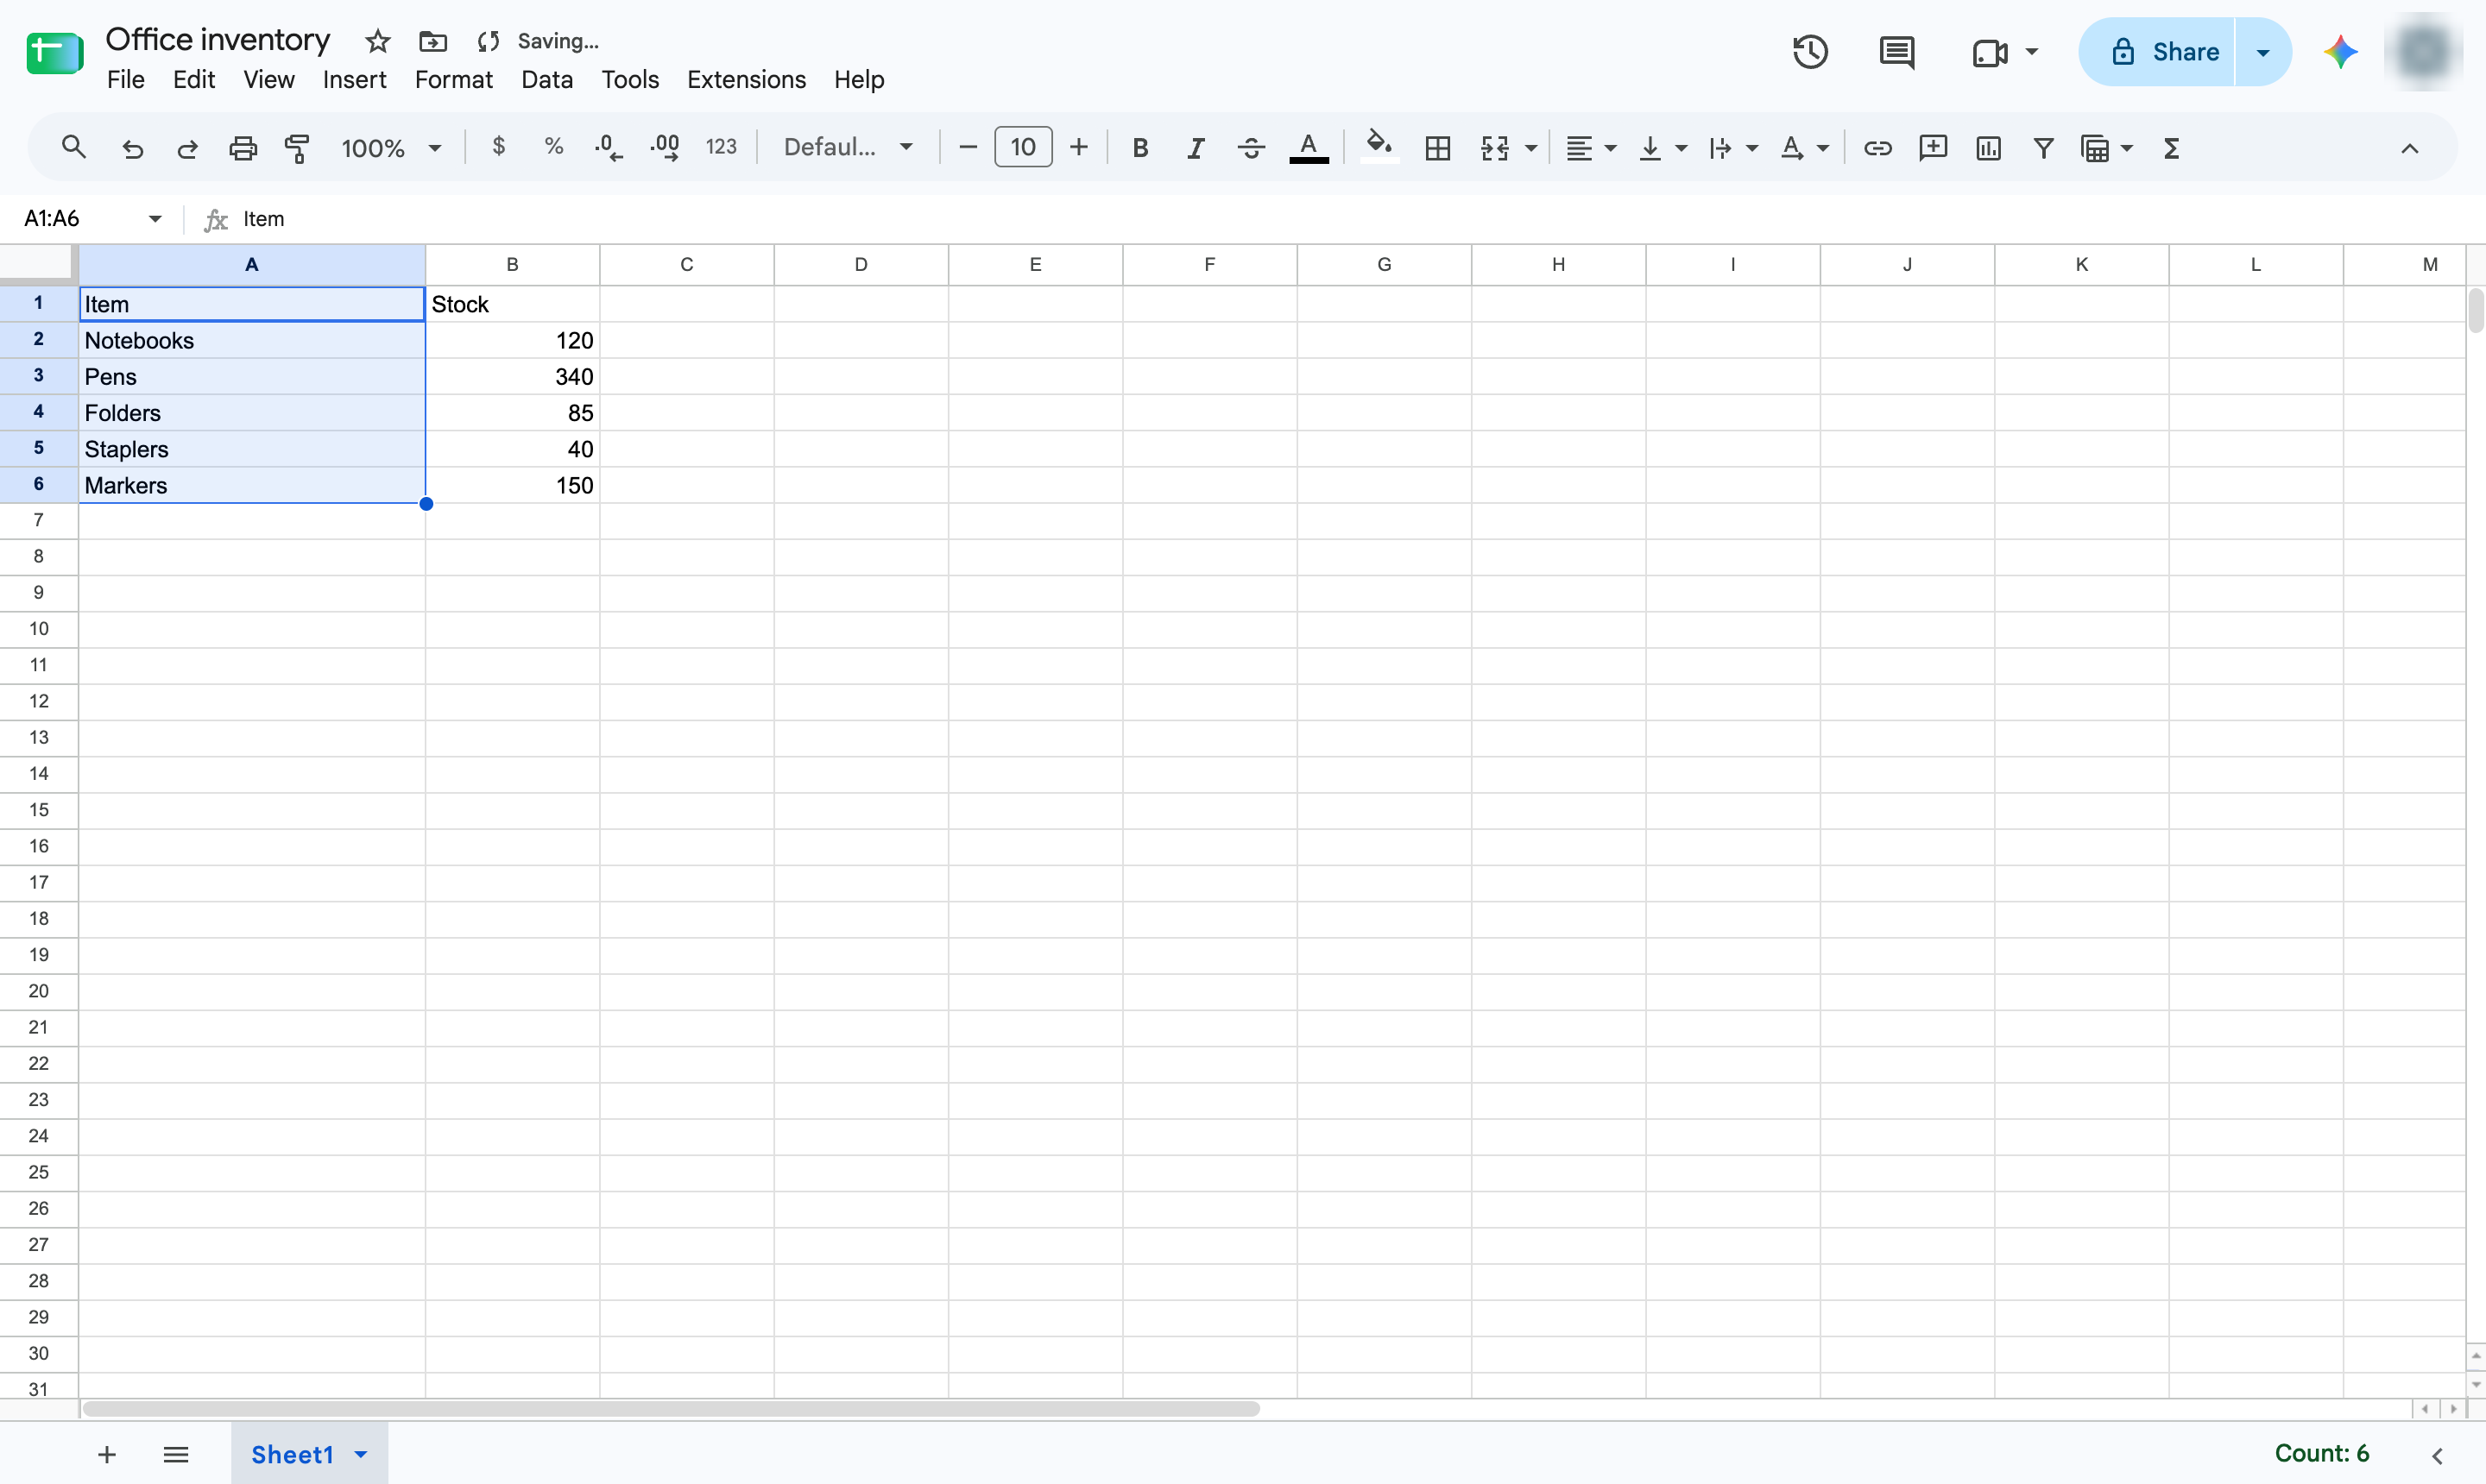The width and height of the screenshot is (2486, 1484).
Task: Show all sheets list
Action: (x=176, y=1454)
